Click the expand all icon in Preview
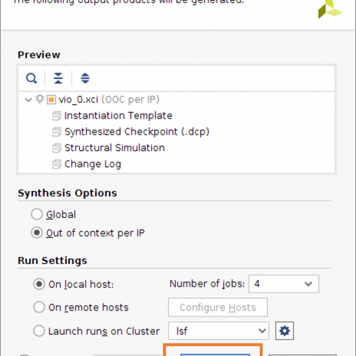The width and height of the screenshot is (356, 356). [85, 78]
